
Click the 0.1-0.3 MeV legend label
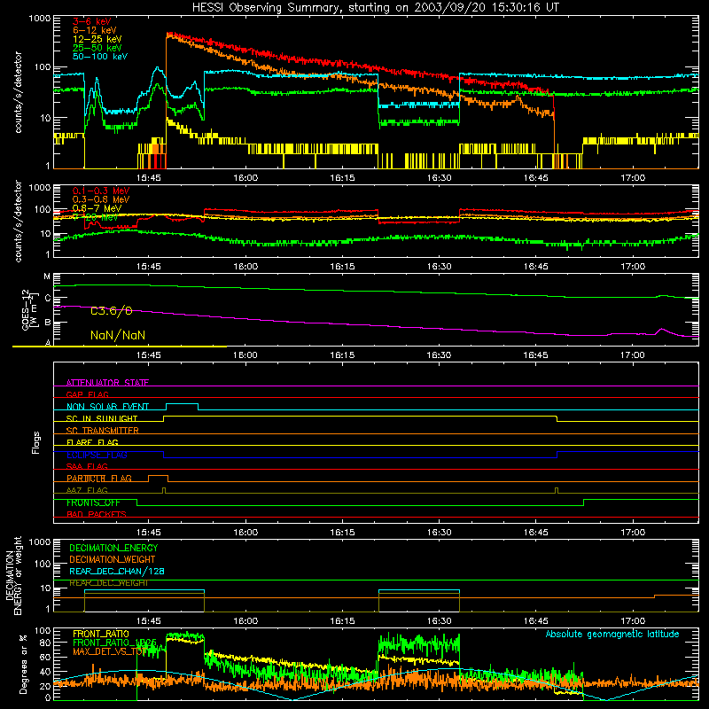click(101, 191)
